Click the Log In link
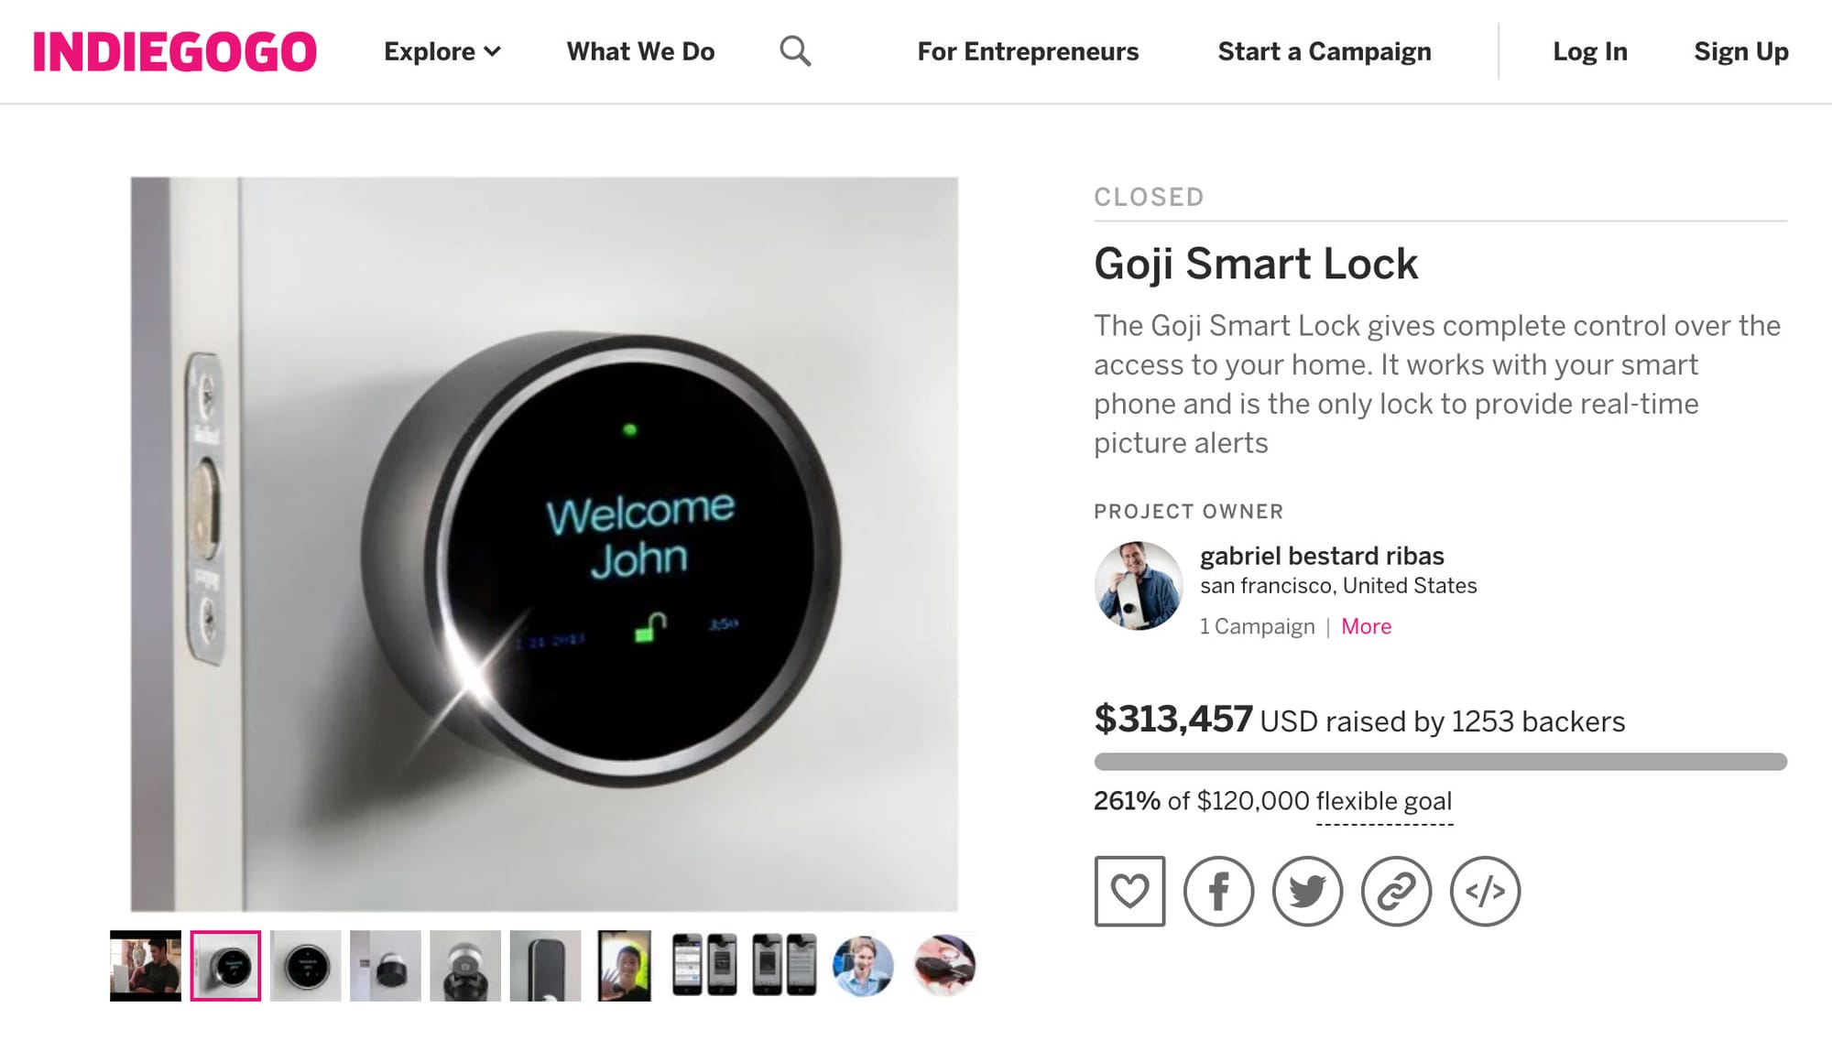 tap(1590, 51)
